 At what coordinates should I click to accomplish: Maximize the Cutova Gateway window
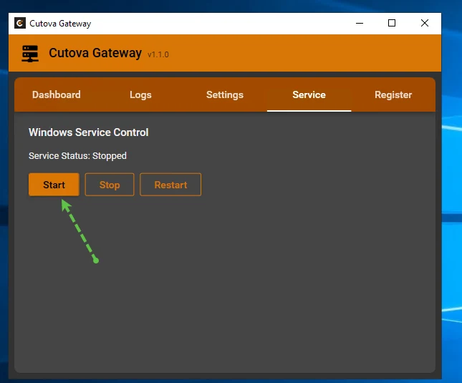click(392, 23)
